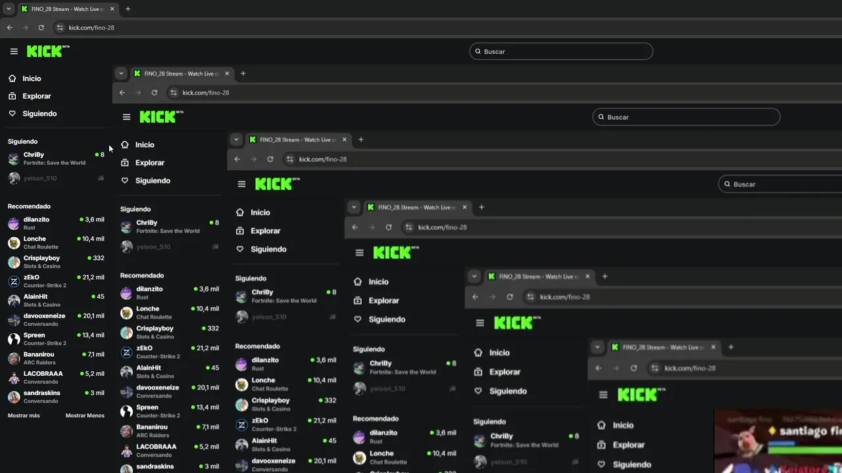Image resolution: width=842 pixels, height=473 pixels.
Task: Select the FINO_28 Stream tab in the third-level mirrored browser
Action: (297, 139)
